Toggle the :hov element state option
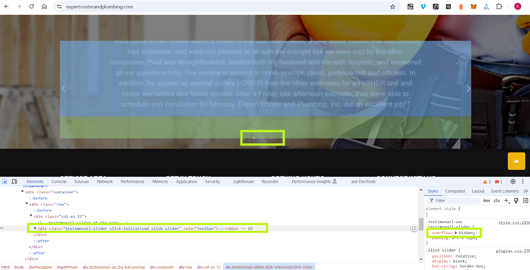 tap(486, 201)
